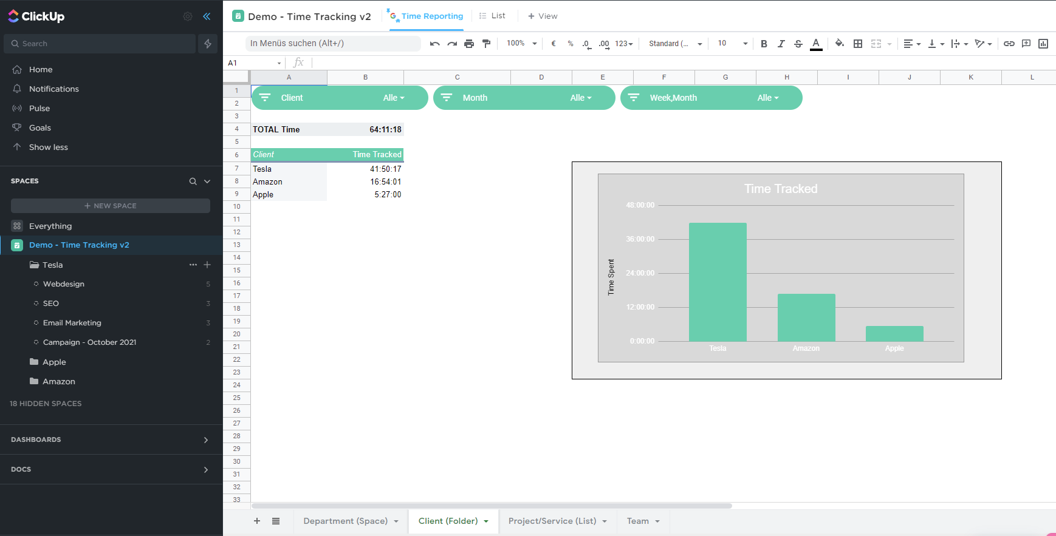Add a new View
Image resolution: width=1056 pixels, height=536 pixels.
(x=543, y=16)
